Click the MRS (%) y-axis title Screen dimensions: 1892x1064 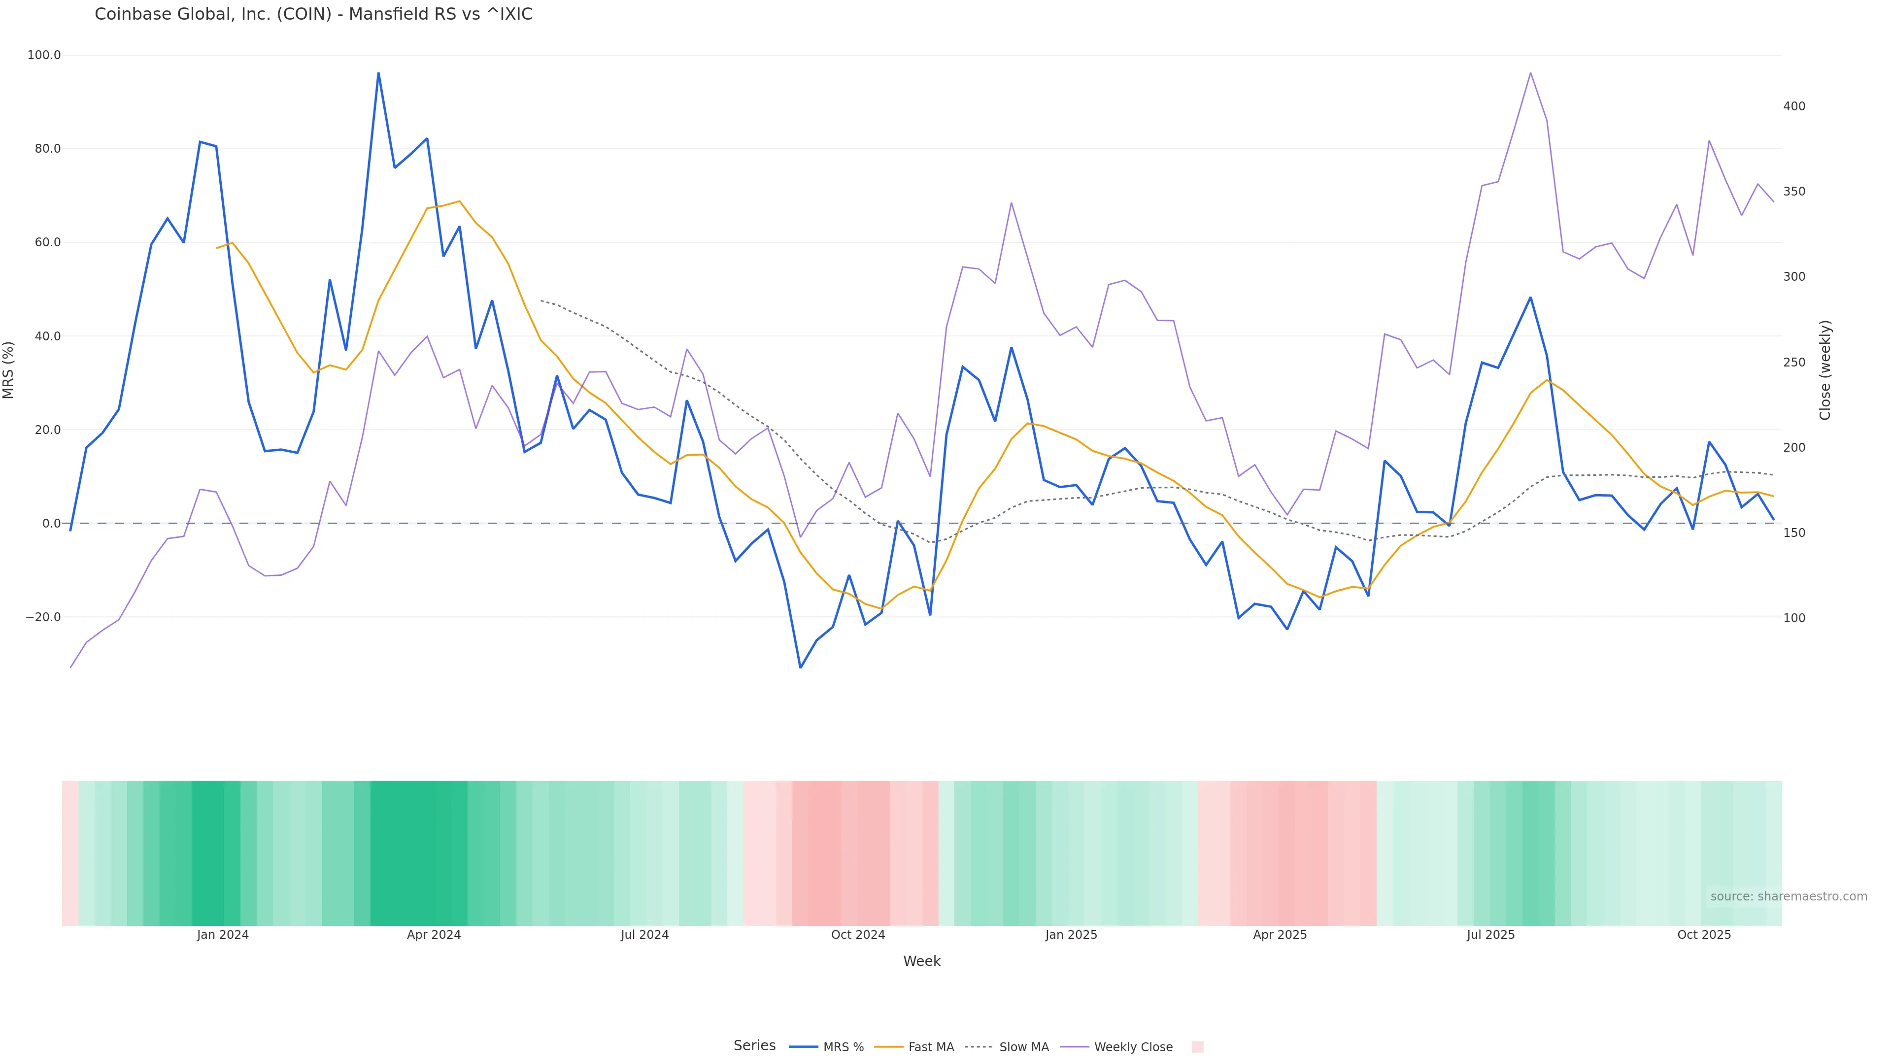9,370
